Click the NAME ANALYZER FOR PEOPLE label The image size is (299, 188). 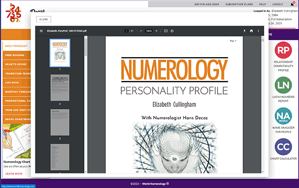[283, 130]
